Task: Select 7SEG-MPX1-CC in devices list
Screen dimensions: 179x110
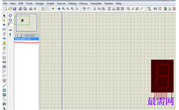Action: [x=26, y=39]
